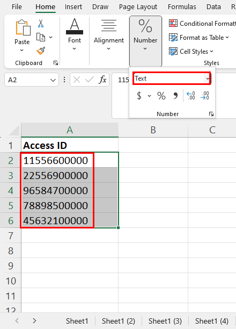Open Format as Table menu

pos(199,38)
